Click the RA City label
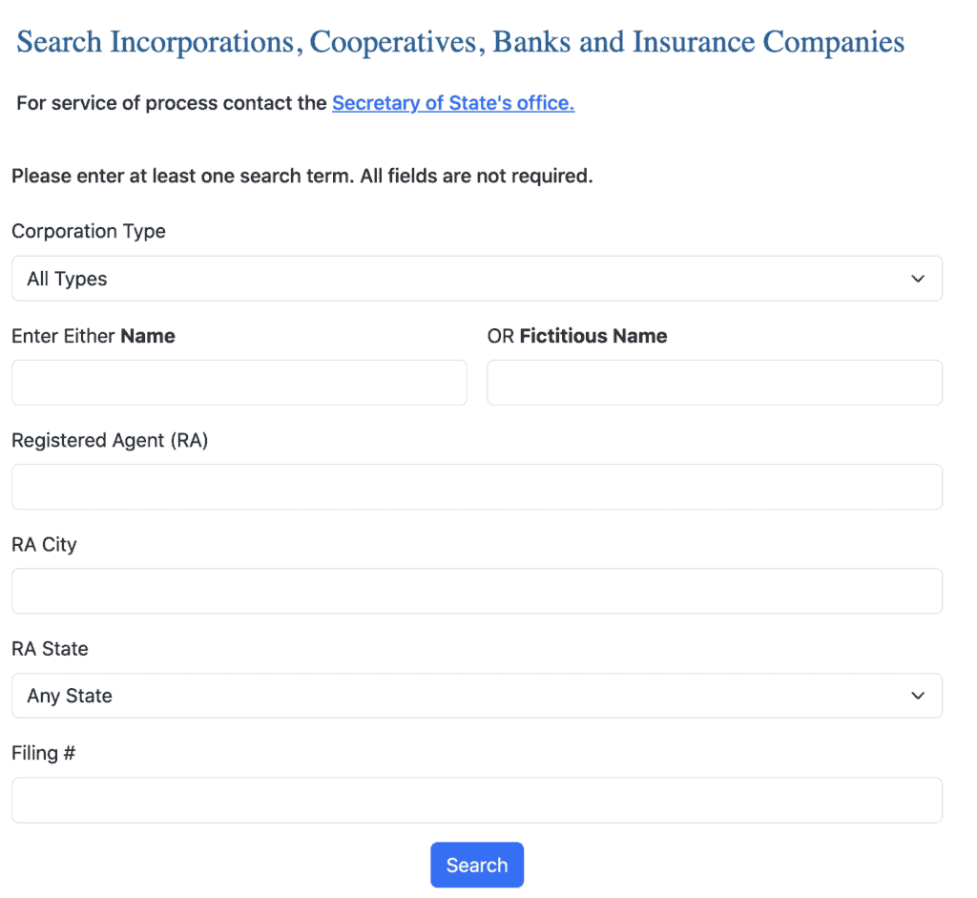The image size is (977, 898). [44, 545]
